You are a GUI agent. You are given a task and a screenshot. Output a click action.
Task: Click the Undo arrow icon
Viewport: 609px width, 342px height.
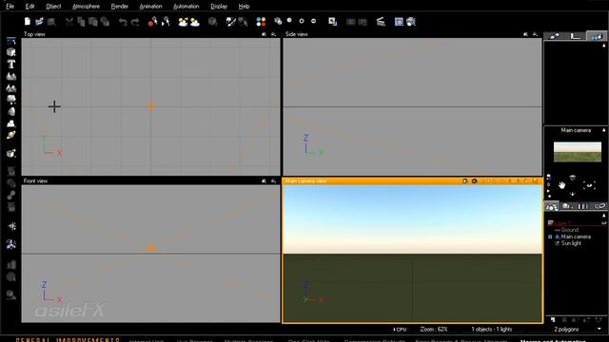pyautogui.click(x=123, y=22)
